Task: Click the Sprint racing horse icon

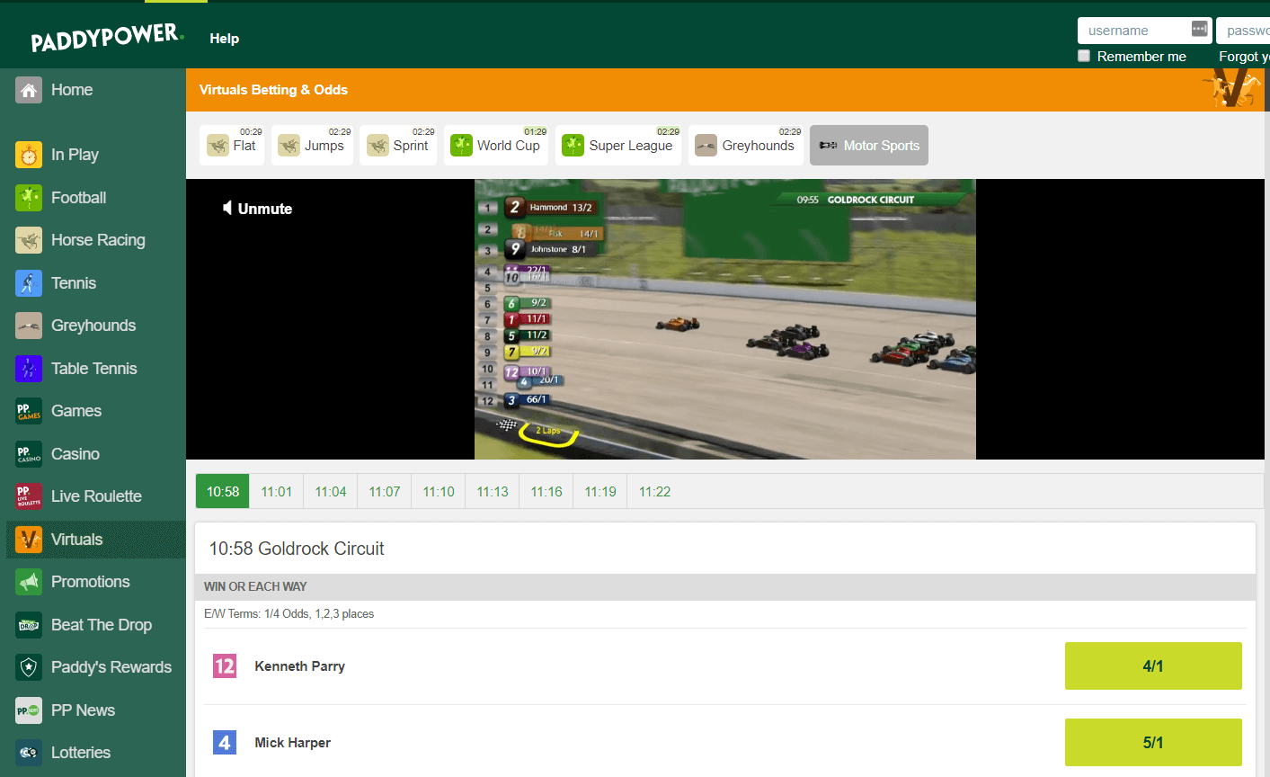Action: (x=378, y=146)
